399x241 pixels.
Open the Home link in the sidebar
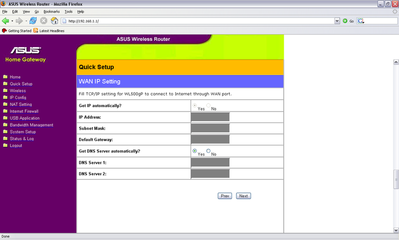pyautogui.click(x=15, y=77)
